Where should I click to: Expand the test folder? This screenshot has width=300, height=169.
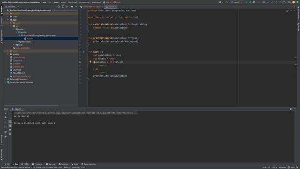pos(14,45)
